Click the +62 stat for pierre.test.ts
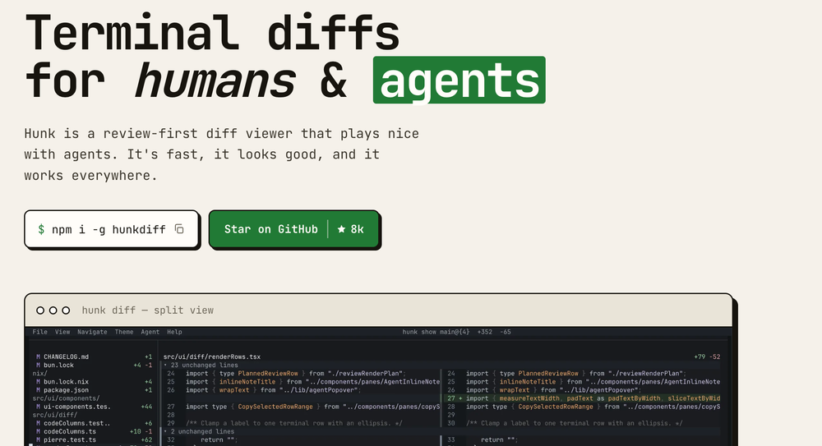This screenshot has width=822, height=446. (147, 439)
